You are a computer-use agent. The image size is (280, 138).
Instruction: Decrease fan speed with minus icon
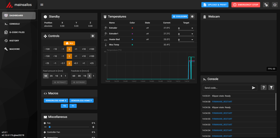[x=45, y=127]
